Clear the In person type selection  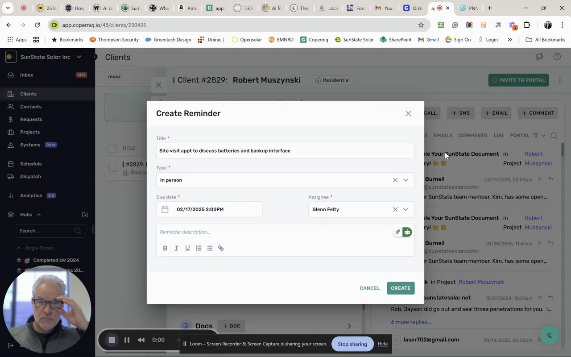pos(395,180)
